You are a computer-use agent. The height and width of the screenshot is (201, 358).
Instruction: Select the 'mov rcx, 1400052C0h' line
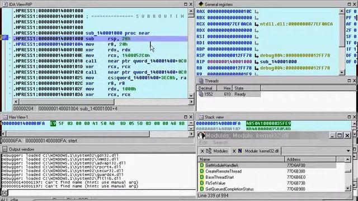(x=101, y=55)
